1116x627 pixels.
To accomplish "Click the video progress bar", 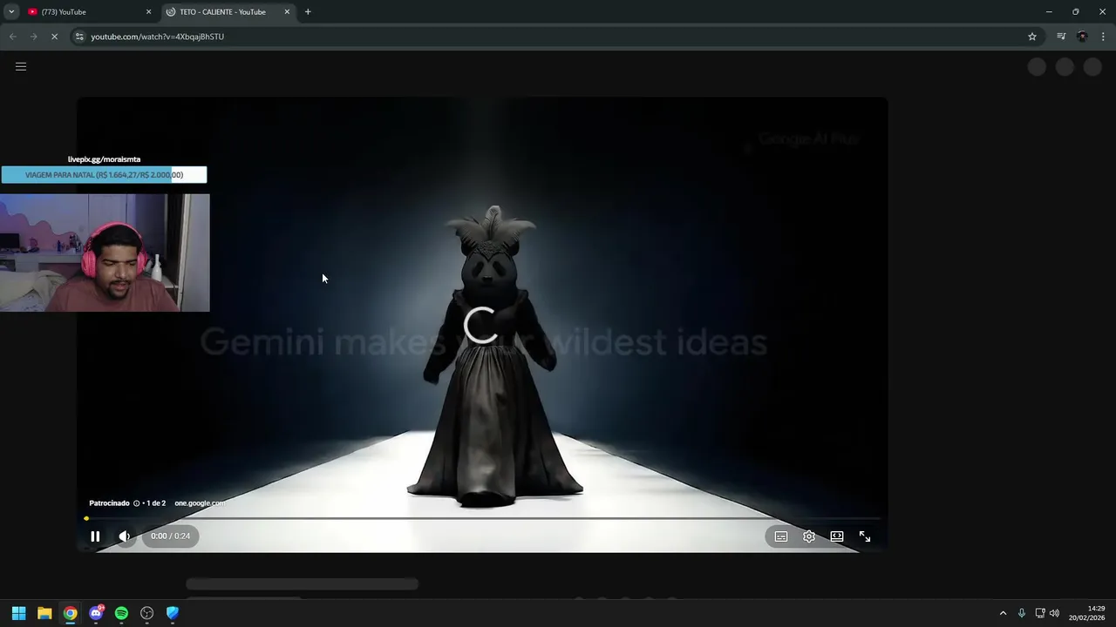I will pos(482,518).
